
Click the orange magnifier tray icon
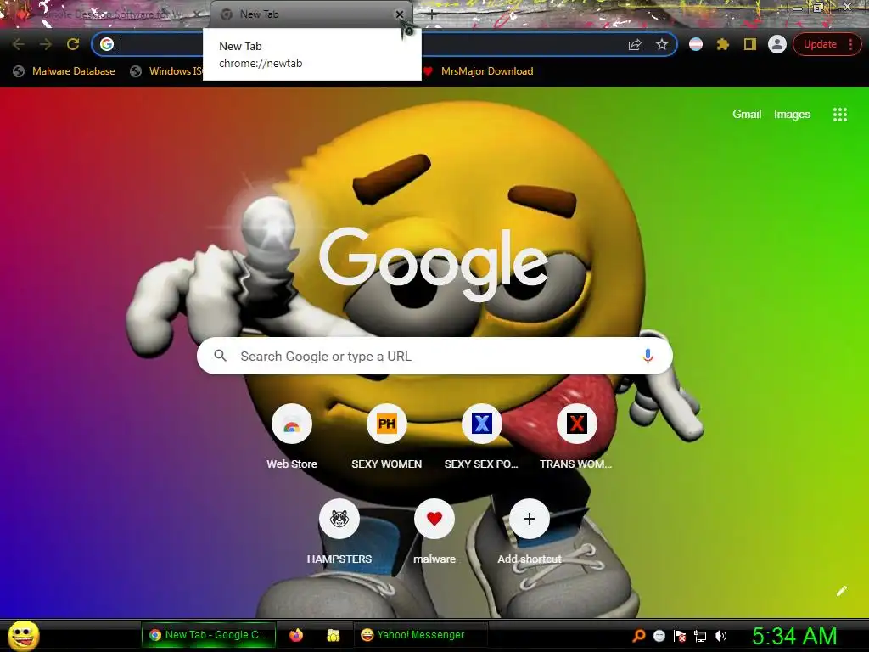[x=639, y=636]
